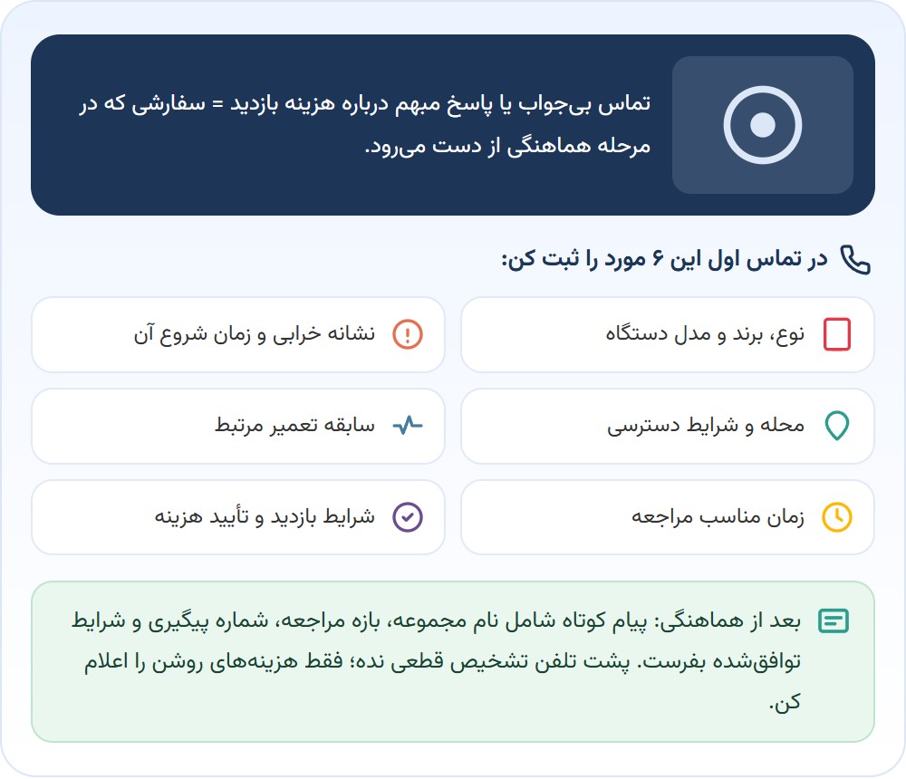Click the green message icon in note
The width and height of the screenshot is (906, 779).
pyautogui.click(x=834, y=621)
